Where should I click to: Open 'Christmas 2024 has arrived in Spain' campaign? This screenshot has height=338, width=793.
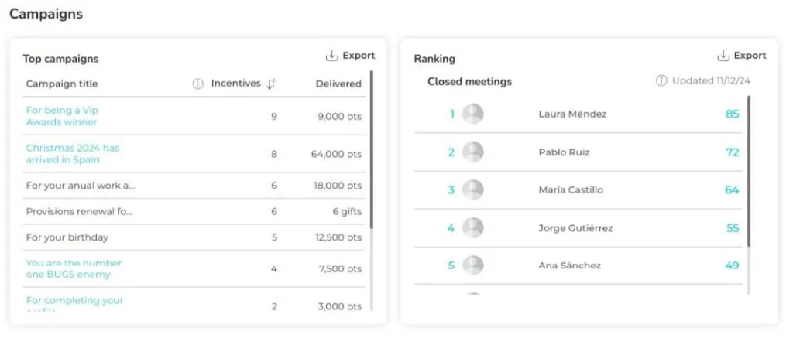[x=73, y=153]
